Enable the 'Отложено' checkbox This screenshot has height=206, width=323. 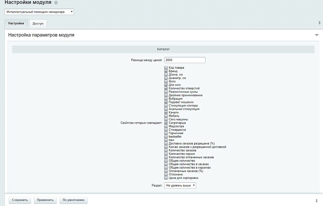tap(166, 174)
